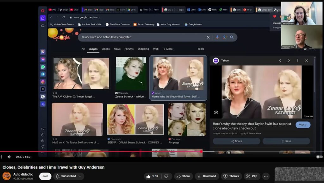324x183 pixels.
Task: Expand the Subscribed notification dropdown
Action: click(69, 176)
